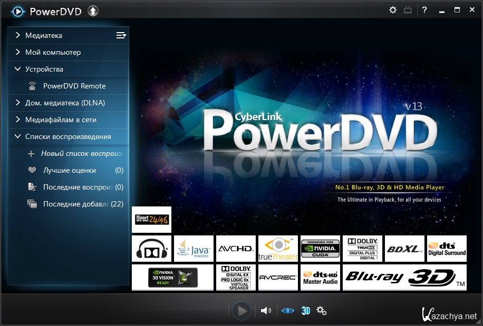Open the media library view options menu
483x326 pixels.
tap(121, 35)
